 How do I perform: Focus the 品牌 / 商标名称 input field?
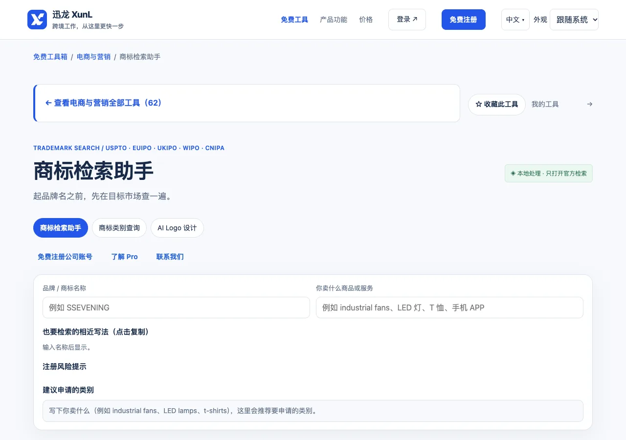tap(176, 308)
